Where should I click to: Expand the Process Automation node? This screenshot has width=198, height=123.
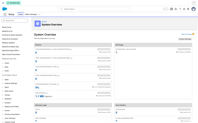click(x=3, y=115)
